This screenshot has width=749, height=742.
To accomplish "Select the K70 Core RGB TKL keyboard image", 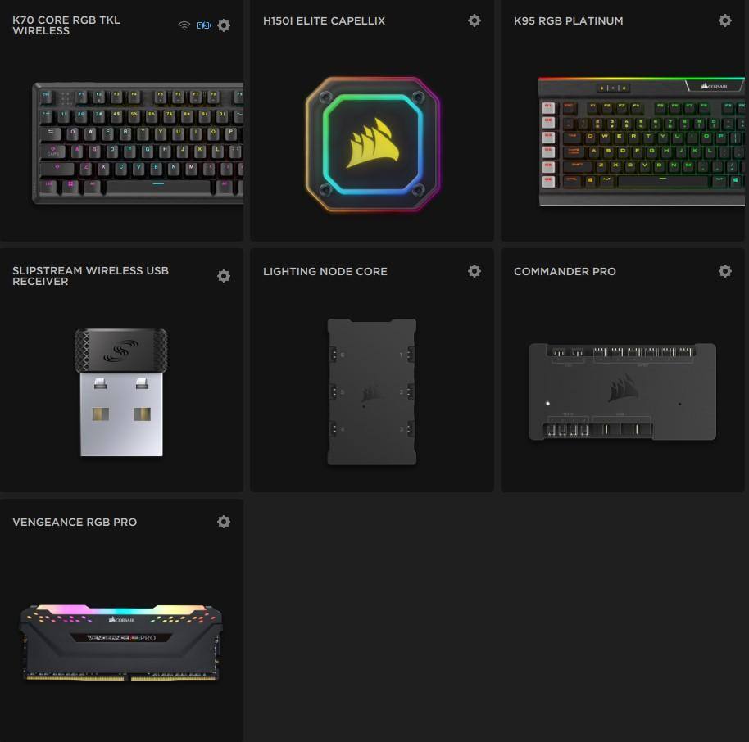I will coord(138,143).
